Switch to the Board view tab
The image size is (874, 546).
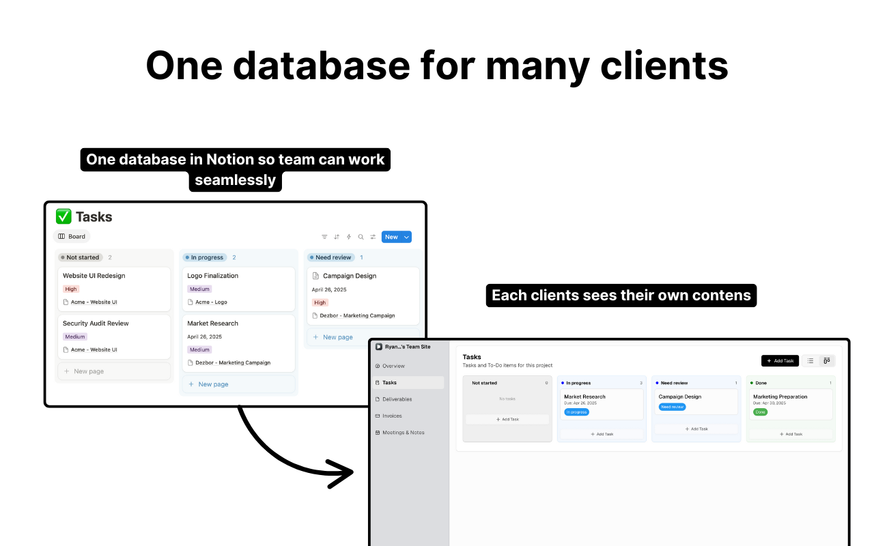pyautogui.click(x=72, y=236)
